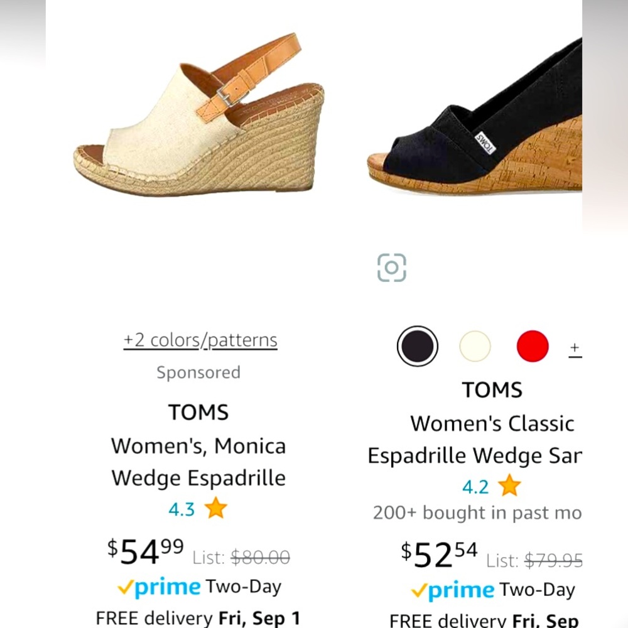Viewport: 628px width, 628px height.
Task: Select the black color swatch
Action: (x=417, y=345)
